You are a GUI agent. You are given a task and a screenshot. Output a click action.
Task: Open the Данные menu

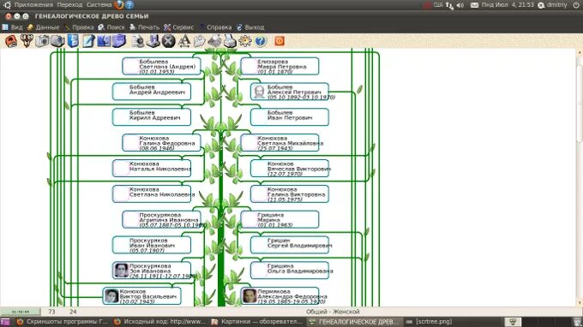click(x=44, y=27)
